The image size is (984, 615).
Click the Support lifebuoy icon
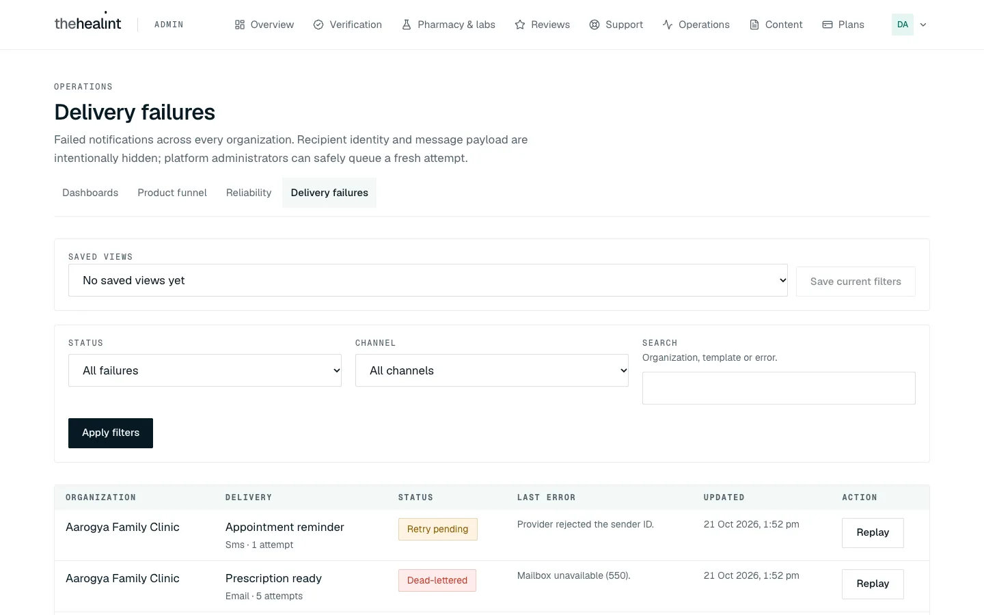click(x=594, y=25)
